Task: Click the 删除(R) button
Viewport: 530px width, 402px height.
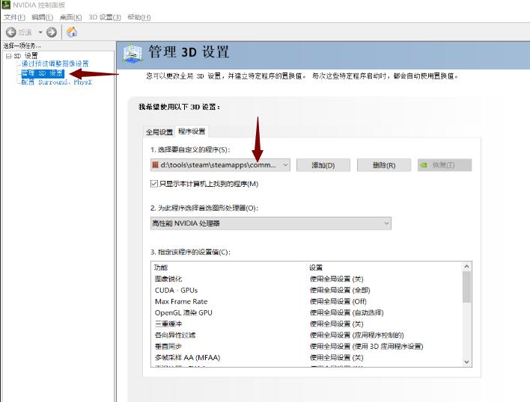Action: tap(384, 165)
